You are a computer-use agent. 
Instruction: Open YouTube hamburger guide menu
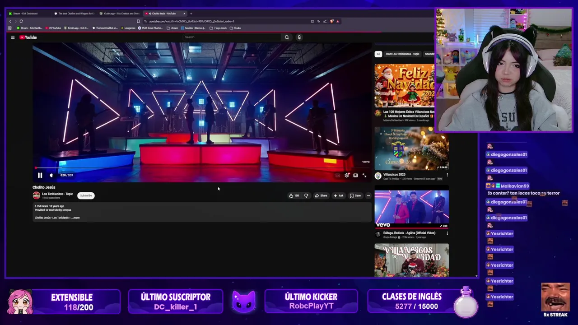click(x=13, y=37)
